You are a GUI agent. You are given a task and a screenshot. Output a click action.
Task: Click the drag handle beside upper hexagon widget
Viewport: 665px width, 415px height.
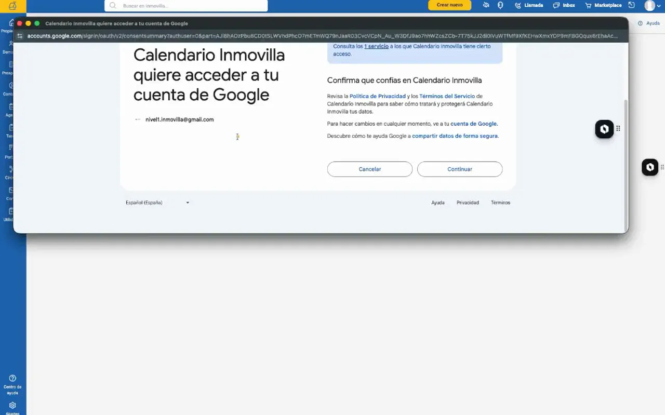(x=618, y=128)
